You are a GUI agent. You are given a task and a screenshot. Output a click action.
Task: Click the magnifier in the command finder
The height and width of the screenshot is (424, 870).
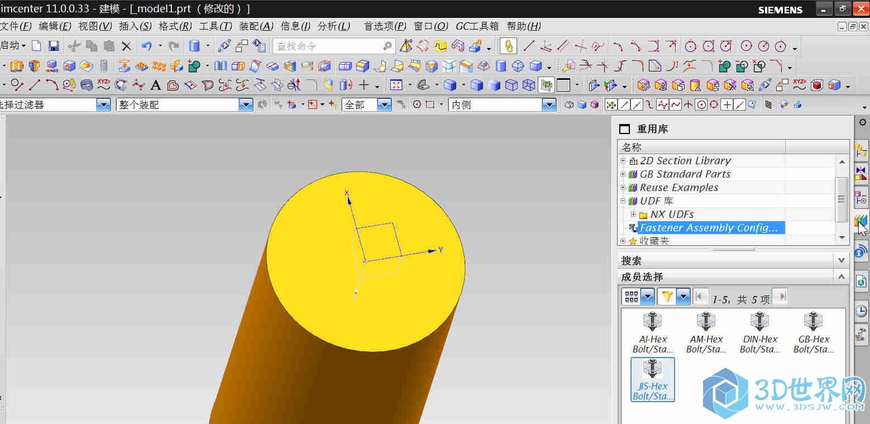tap(388, 46)
